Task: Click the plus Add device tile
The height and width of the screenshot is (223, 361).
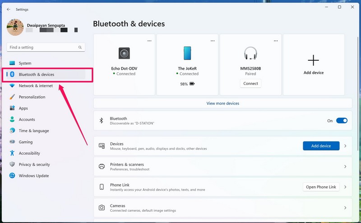Action: point(314,64)
